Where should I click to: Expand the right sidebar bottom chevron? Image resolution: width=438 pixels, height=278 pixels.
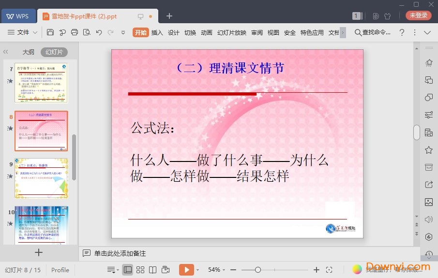429,258
